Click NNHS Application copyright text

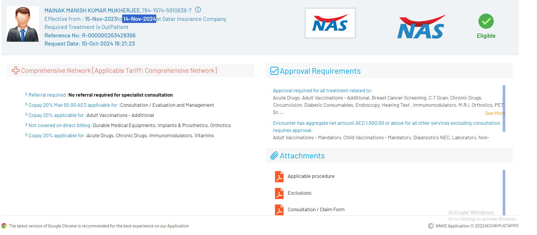[x=477, y=226]
